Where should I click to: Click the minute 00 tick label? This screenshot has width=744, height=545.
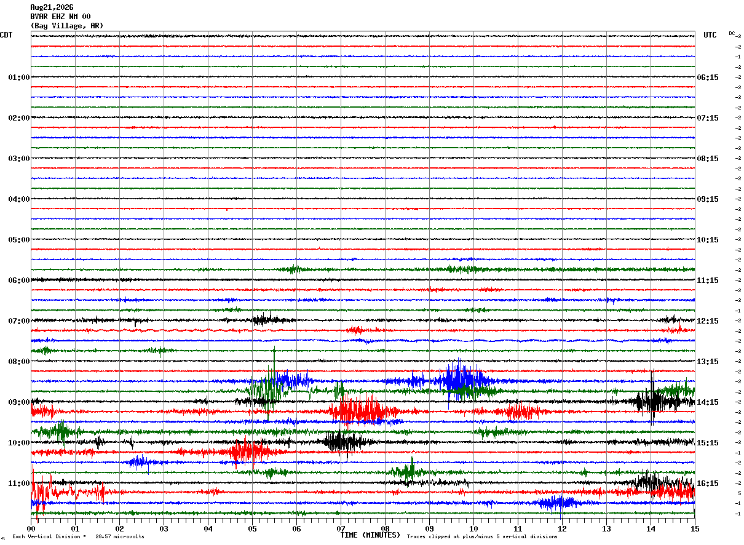point(31,528)
